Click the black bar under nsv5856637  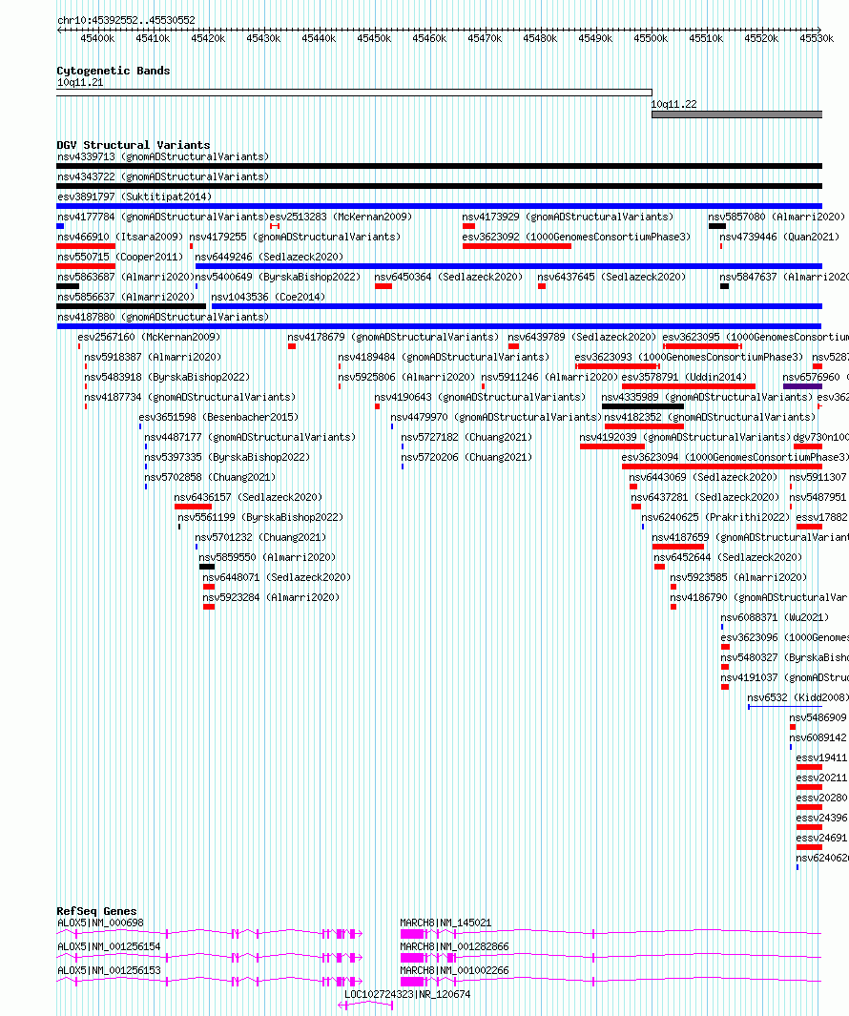click(x=132, y=306)
